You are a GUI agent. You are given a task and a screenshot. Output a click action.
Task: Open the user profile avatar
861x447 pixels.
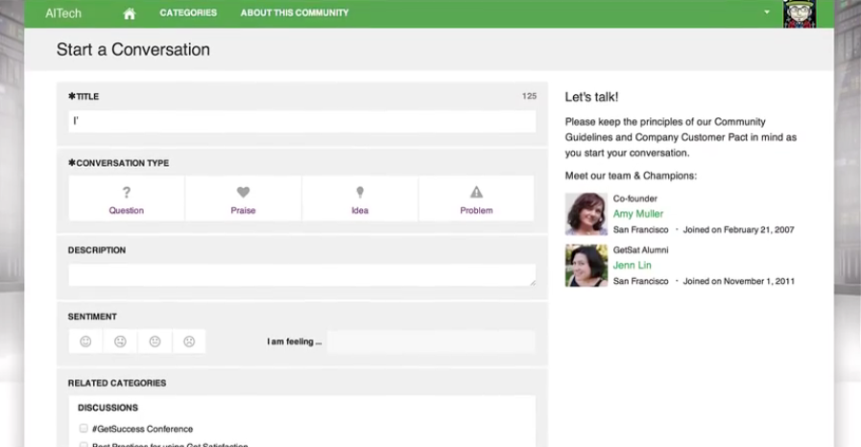(x=799, y=13)
